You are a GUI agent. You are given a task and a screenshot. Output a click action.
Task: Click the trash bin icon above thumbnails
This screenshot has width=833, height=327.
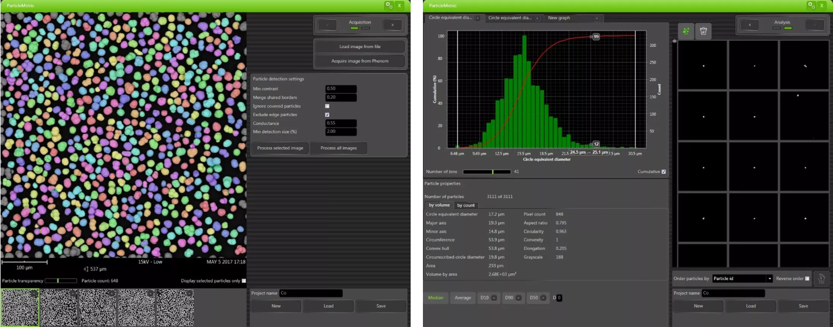tap(703, 31)
